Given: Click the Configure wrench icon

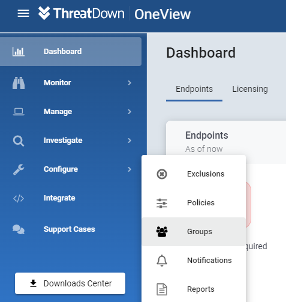Looking at the screenshot, I should click(x=19, y=169).
